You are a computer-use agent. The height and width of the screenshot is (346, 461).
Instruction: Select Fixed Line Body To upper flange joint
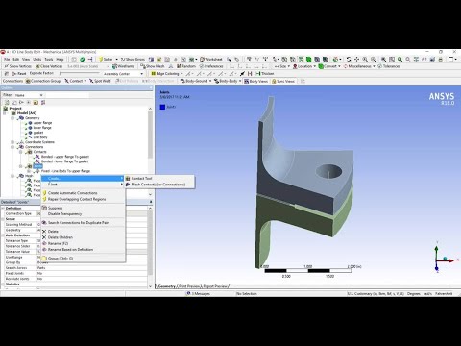65,171
